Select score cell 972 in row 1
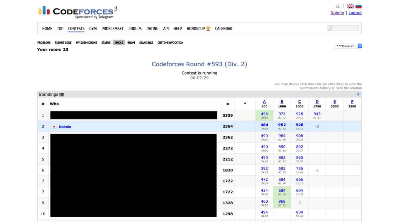This screenshot has width=399, height=222. 282,115
